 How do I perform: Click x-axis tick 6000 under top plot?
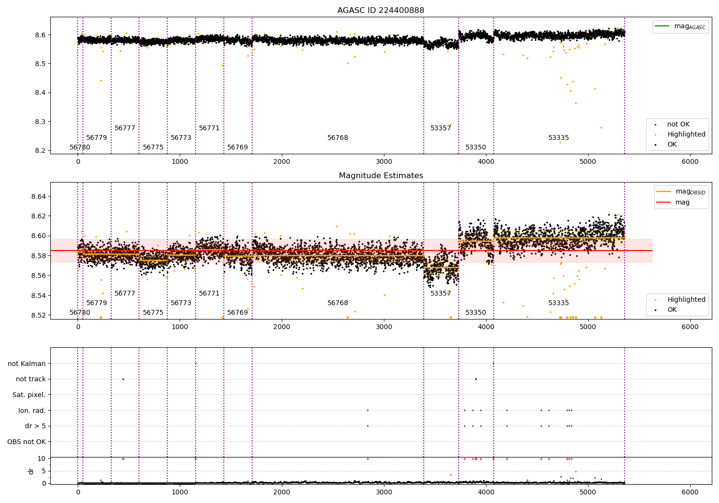(690, 162)
